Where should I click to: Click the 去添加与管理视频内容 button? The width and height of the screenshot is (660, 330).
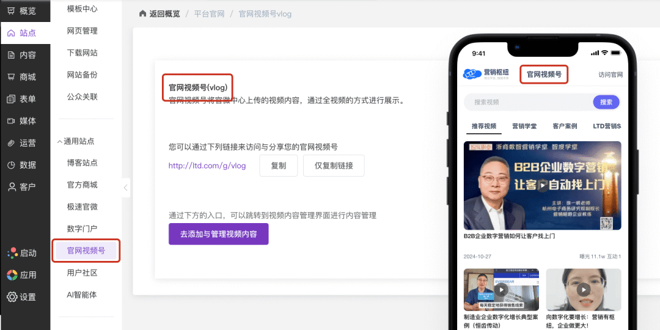point(218,234)
